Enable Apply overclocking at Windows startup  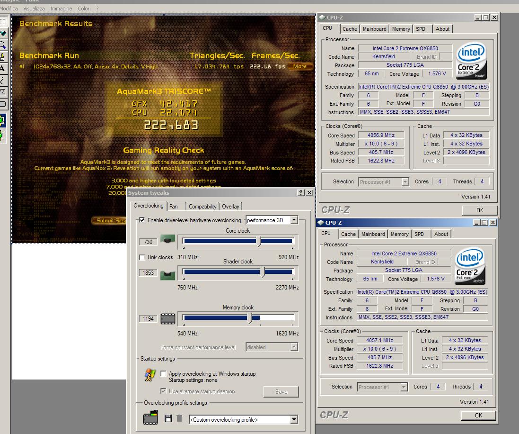click(163, 374)
